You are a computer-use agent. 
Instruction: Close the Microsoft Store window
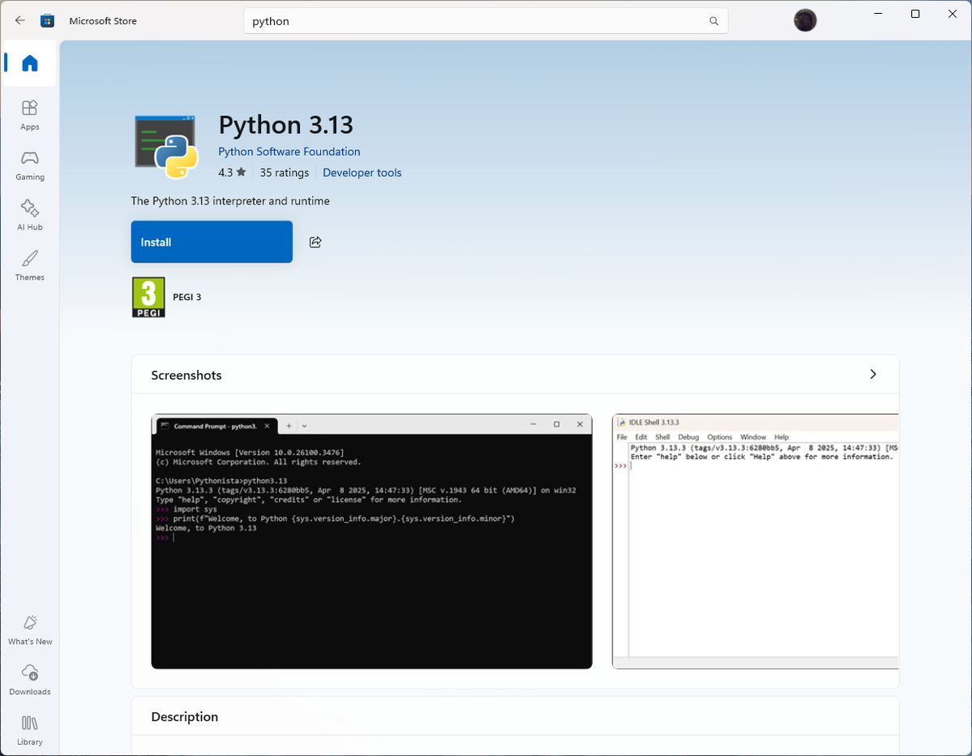[x=953, y=14]
